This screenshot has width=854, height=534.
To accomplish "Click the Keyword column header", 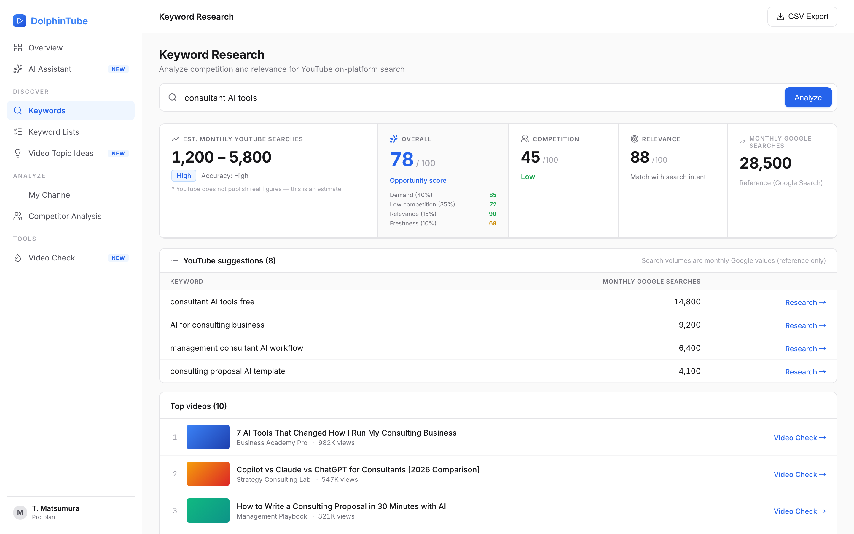I will point(186,282).
